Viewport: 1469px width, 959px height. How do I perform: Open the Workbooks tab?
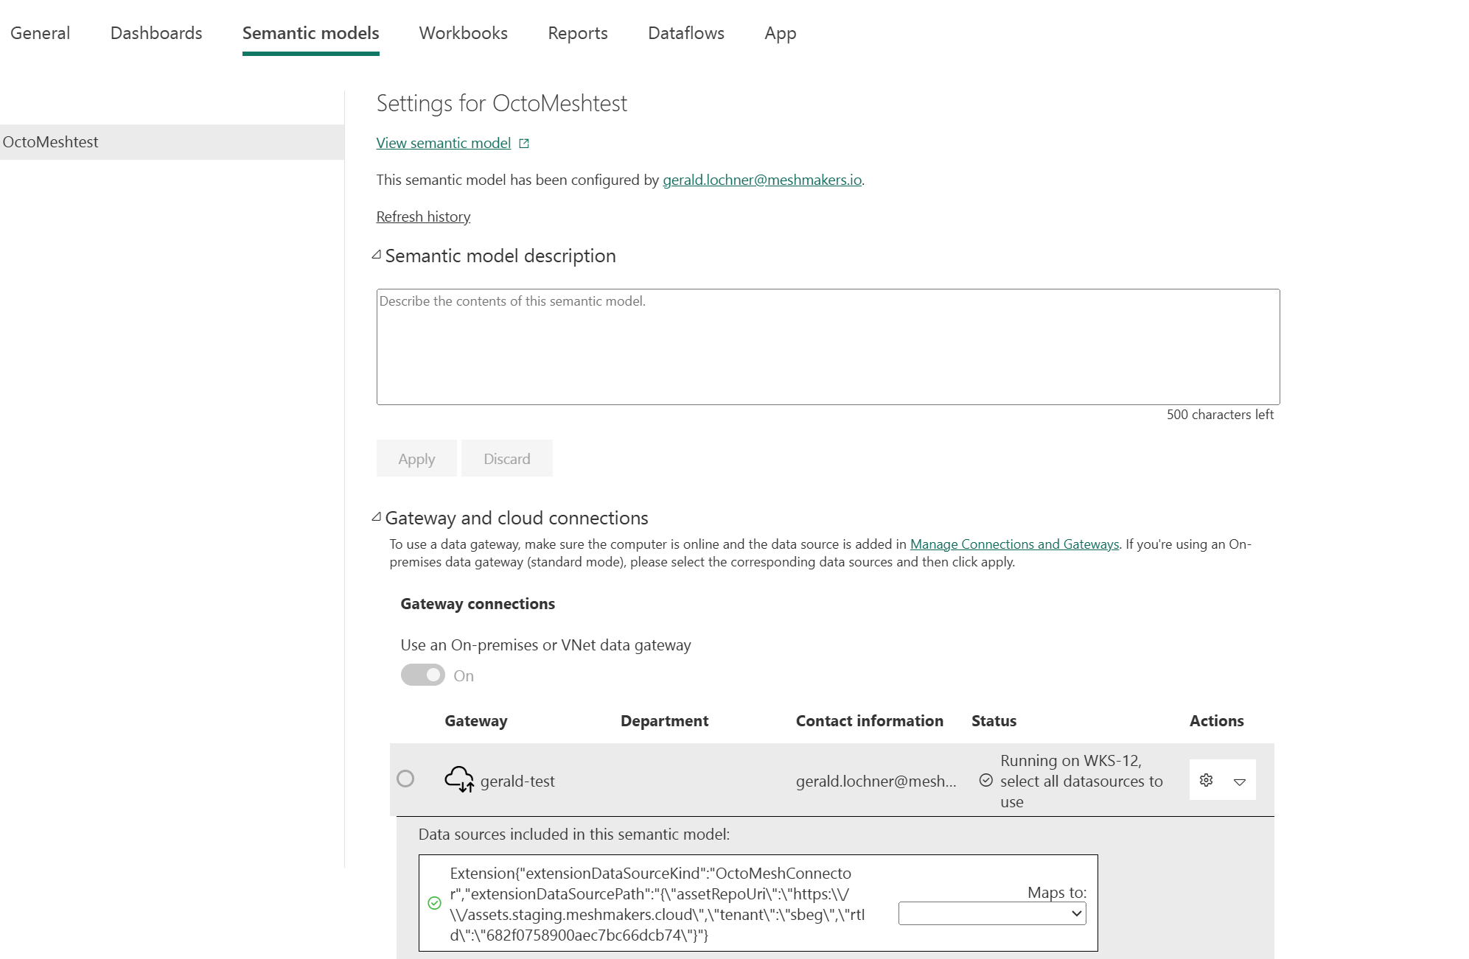463,33
